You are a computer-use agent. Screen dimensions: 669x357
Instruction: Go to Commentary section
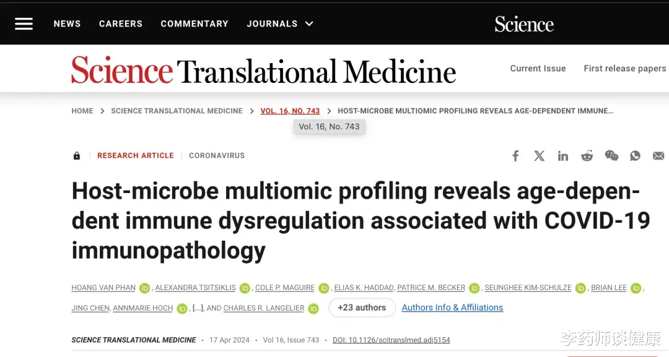click(195, 24)
